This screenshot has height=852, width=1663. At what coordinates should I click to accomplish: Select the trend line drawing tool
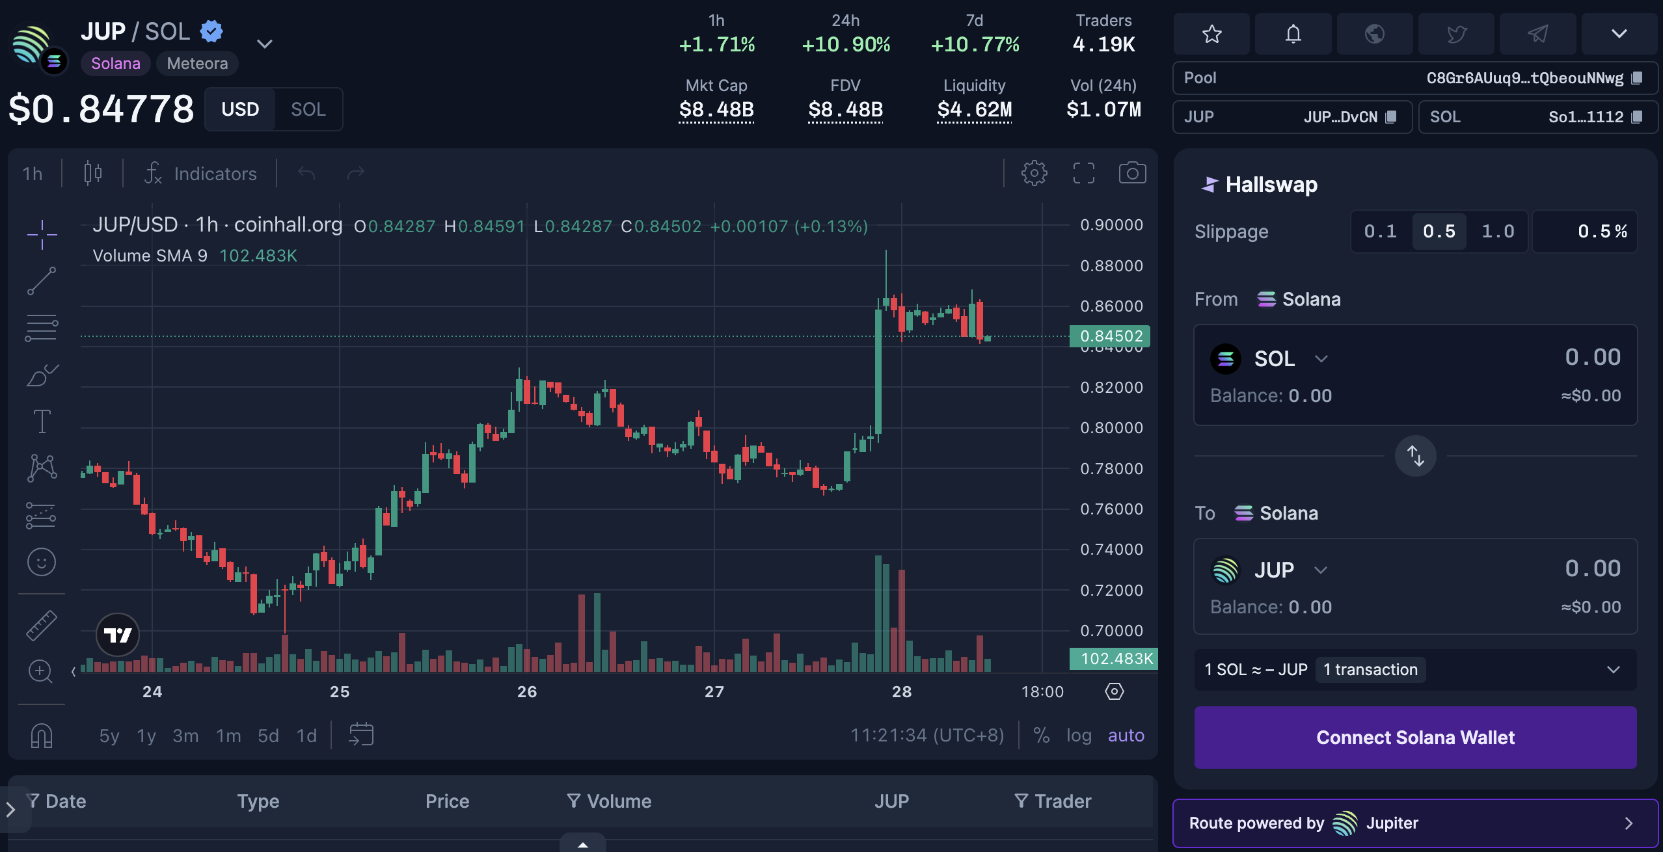coord(42,281)
